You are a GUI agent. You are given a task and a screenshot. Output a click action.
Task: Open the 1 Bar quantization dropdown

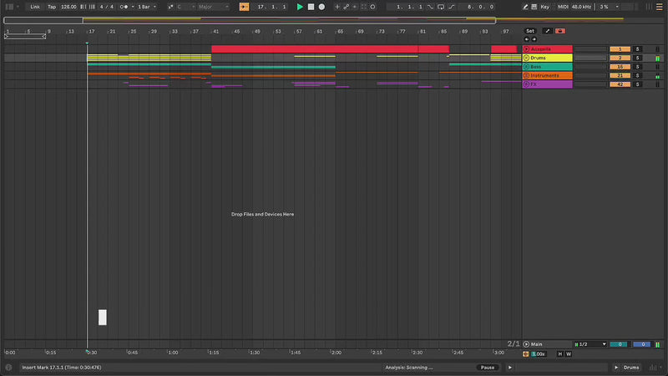(x=146, y=7)
